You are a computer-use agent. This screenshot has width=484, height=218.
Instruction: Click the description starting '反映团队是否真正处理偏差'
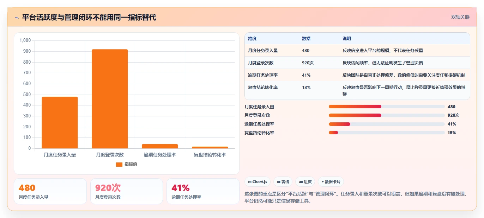tap(404, 75)
